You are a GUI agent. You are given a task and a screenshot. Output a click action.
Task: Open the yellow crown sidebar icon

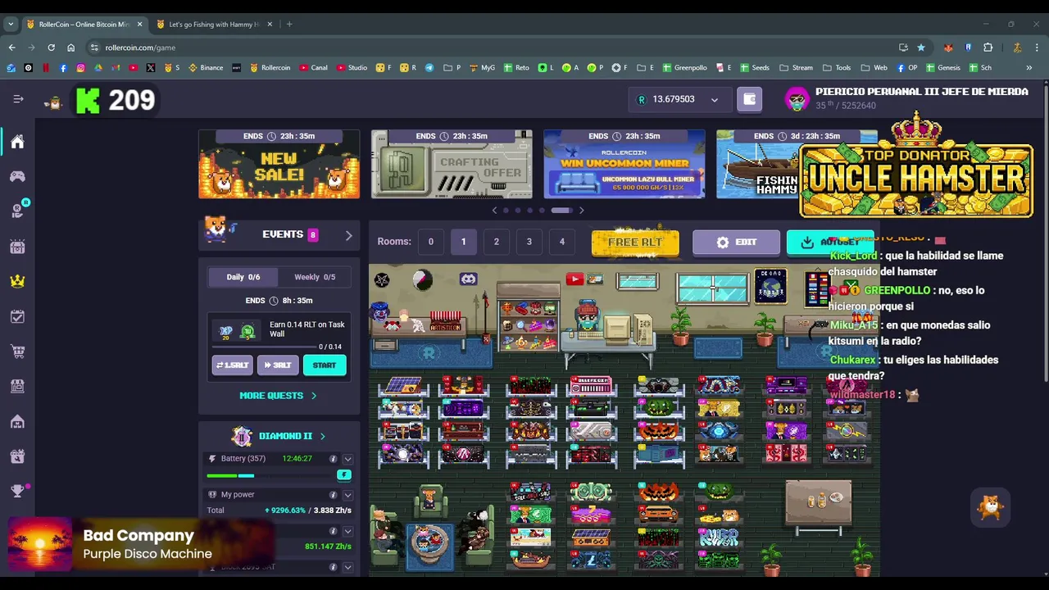tap(17, 281)
